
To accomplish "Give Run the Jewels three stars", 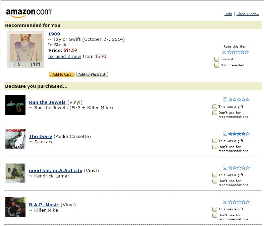I will click(239, 99).
